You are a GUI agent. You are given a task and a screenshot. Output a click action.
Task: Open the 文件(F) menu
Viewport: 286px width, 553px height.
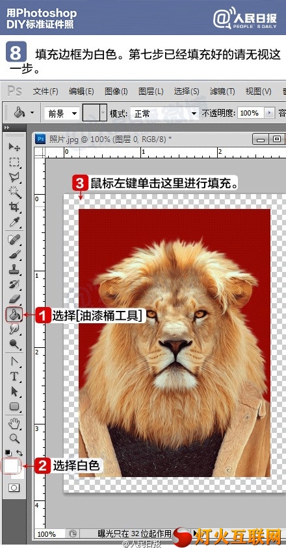[45, 92]
